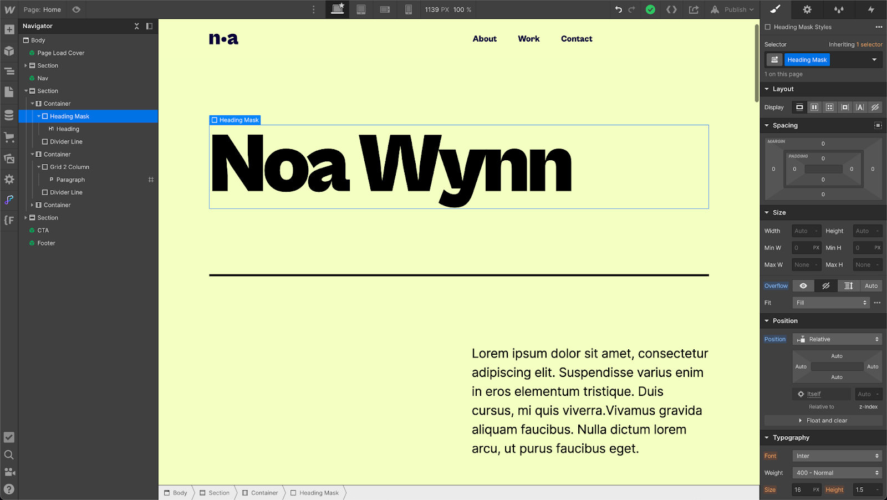Set Display to flex in Layout section
This screenshot has width=887, height=500.
(814, 107)
